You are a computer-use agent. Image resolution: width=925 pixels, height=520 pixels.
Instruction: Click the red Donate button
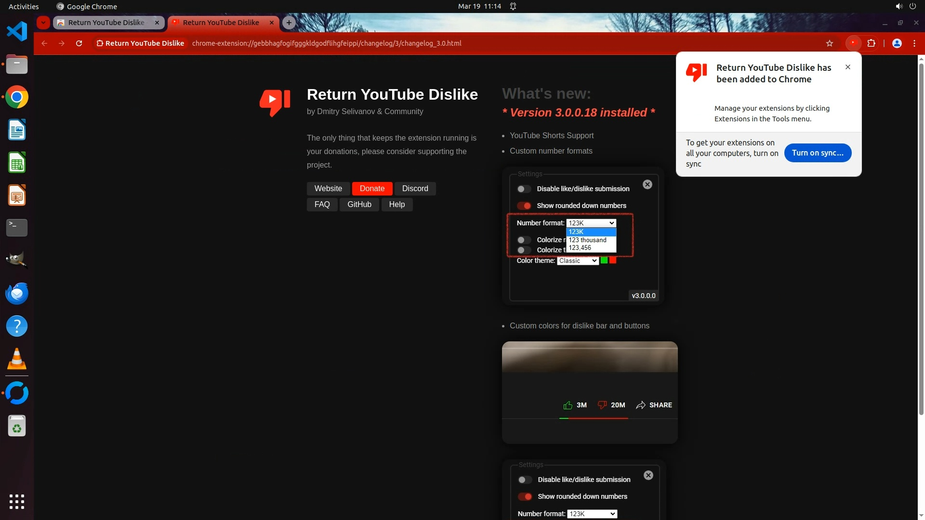pyautogui.click(x=372, y=189)
